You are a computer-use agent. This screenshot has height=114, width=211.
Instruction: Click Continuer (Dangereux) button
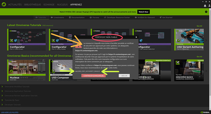pyautogui.click(x=93, y=76)
